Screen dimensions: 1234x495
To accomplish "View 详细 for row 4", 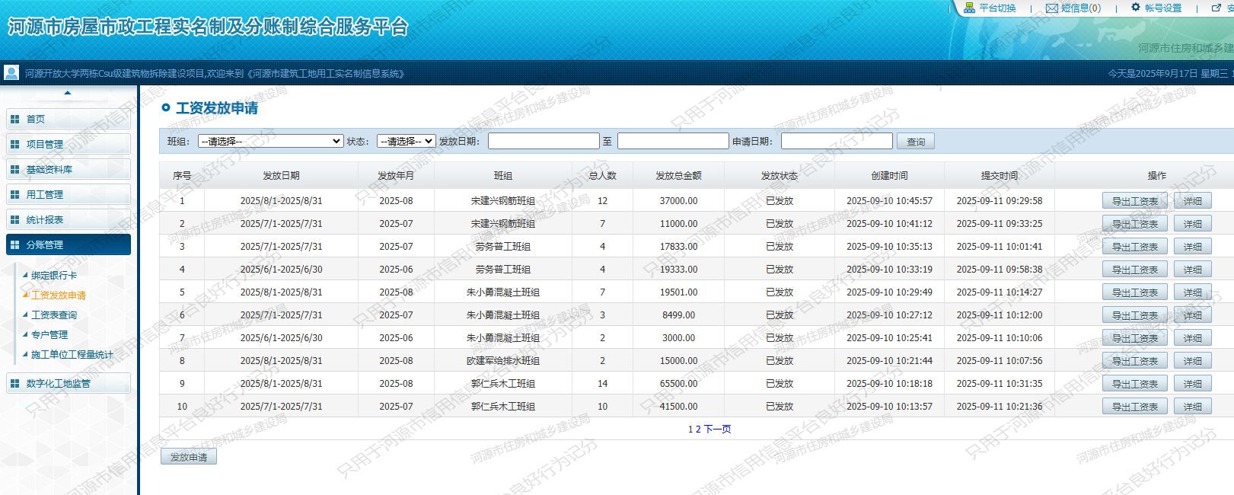I will tap(1193, 270).
